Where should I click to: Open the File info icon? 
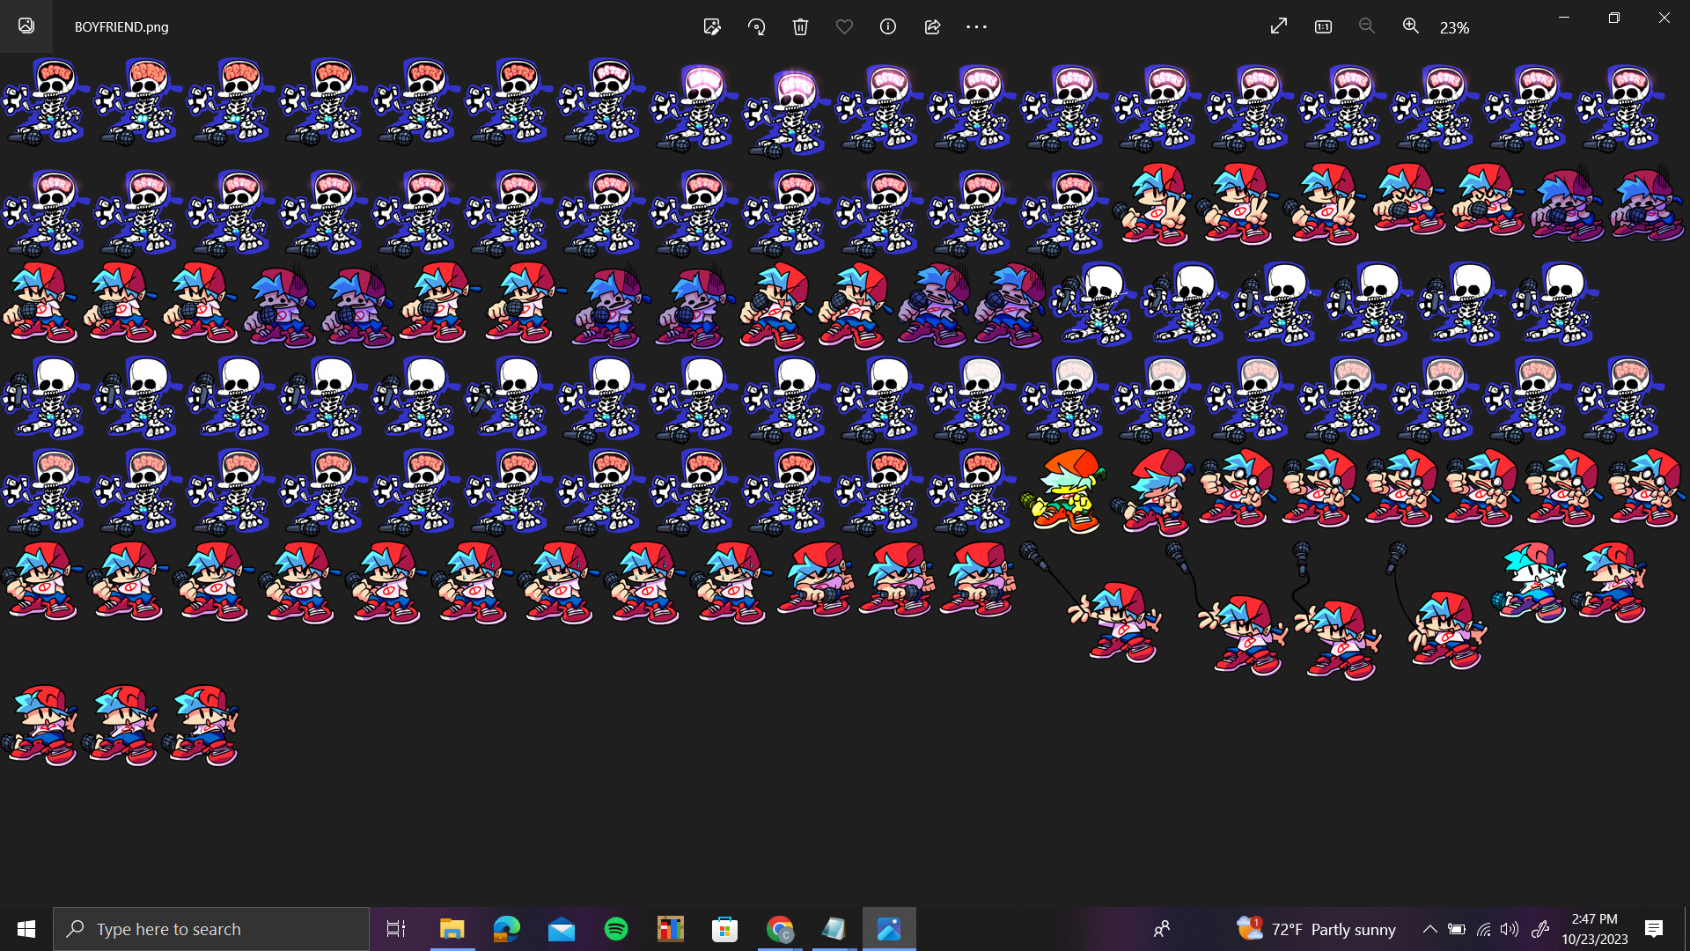(888, 26)
